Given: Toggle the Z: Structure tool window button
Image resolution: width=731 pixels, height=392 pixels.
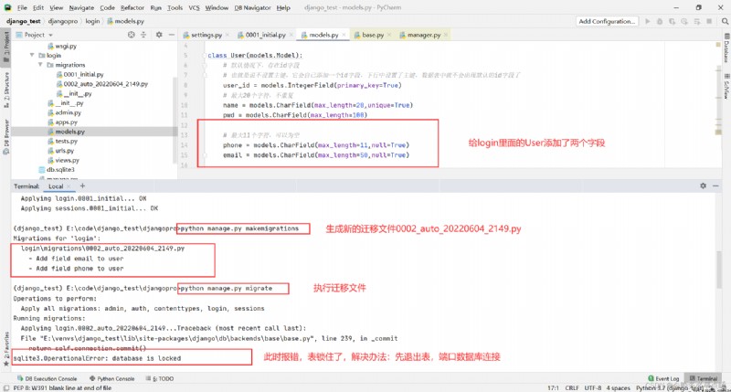Looking at the screenshot, I should [x=5, y=90].
